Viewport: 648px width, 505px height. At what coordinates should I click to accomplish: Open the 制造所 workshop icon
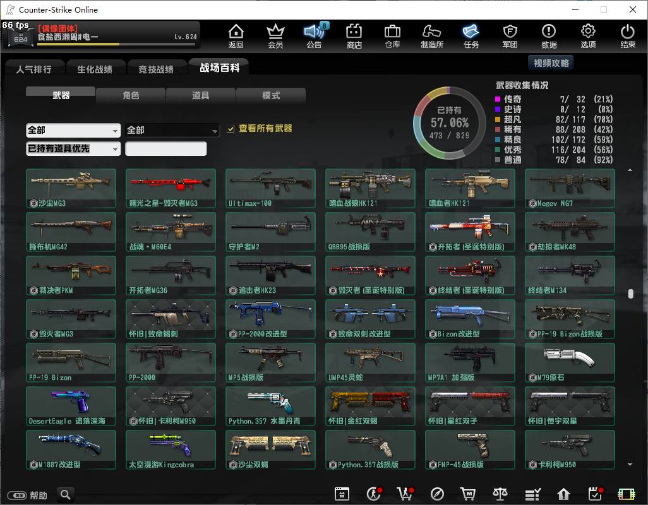coord(432,35)
